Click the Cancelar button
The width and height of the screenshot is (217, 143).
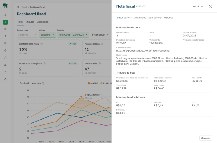[206, 138]
